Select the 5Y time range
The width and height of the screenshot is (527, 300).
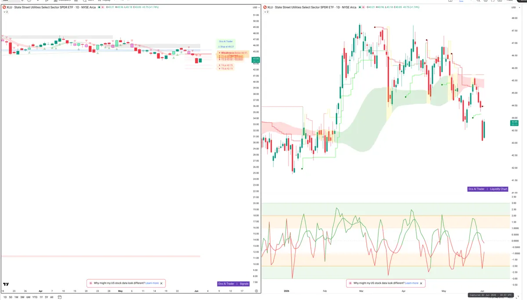[x=46, y=297]
